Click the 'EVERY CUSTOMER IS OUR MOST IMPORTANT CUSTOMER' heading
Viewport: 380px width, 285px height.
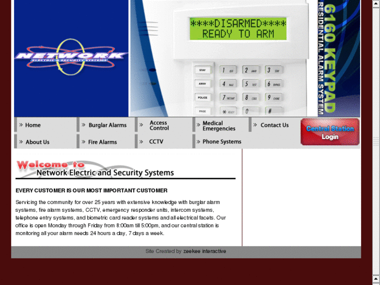pos(91,190)
